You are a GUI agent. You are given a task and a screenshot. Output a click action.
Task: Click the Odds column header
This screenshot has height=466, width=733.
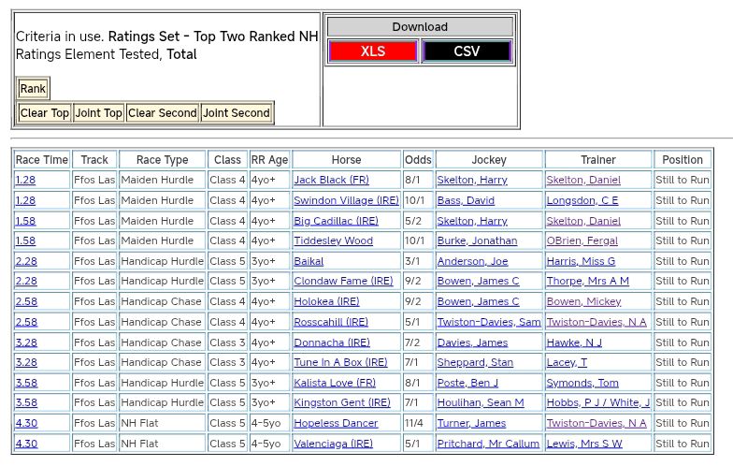point(418,160)
